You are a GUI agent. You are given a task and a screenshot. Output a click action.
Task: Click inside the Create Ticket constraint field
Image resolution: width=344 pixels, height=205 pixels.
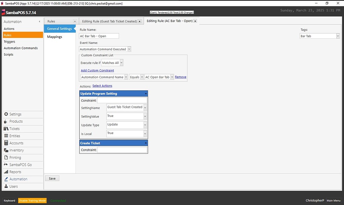(122, 150)
